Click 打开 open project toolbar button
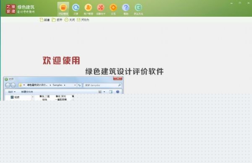This screenshot has height=163, width=252. (x=57, y=20)
